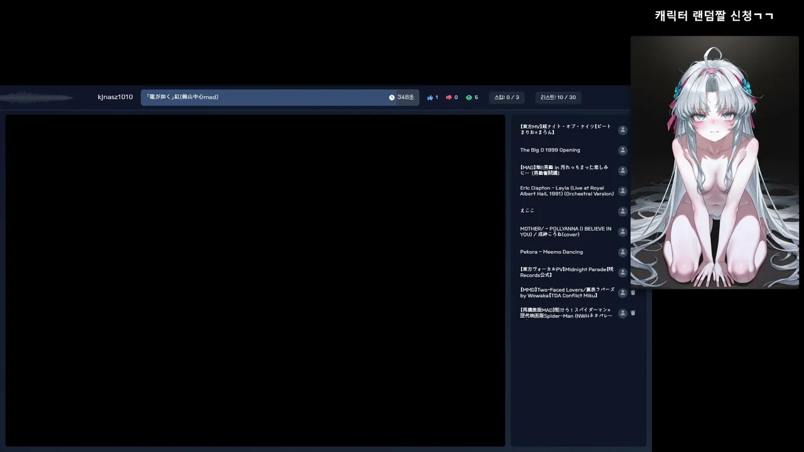Delete the Spider-Man MAD entry via trash icon

click(633, 313)
